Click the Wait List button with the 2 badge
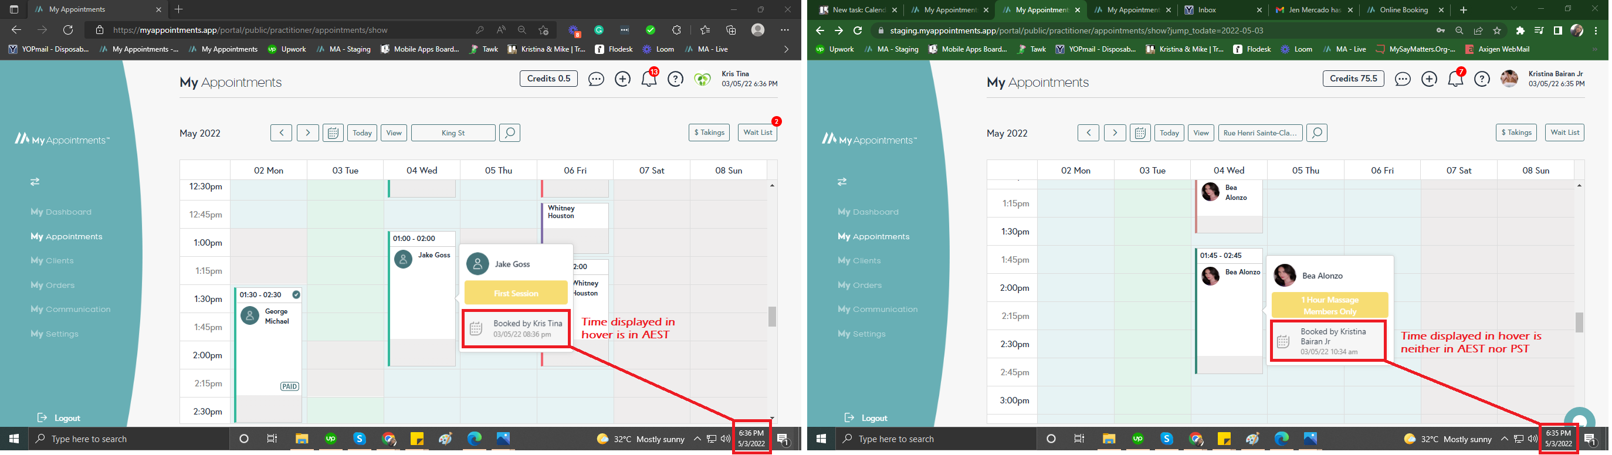Viewport: 1612px width, 455px height. (757, 132)
